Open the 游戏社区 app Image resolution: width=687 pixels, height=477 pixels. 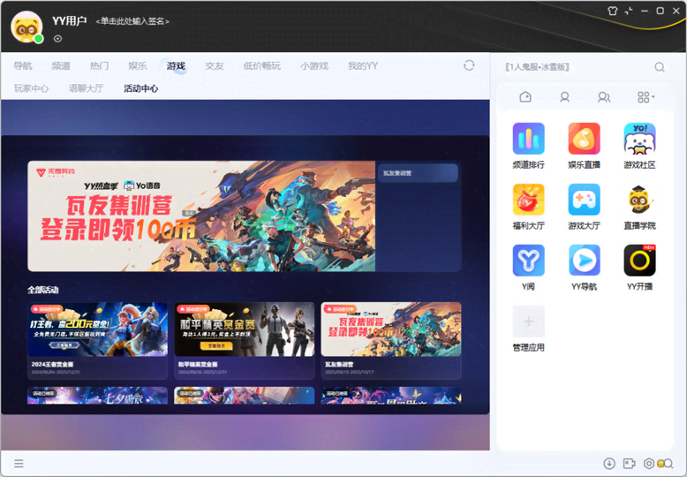(639, 139)
